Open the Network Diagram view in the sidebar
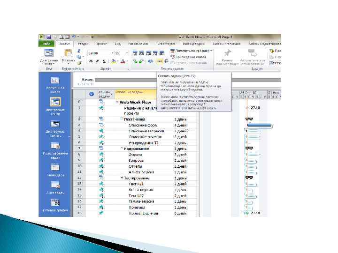 55,205
